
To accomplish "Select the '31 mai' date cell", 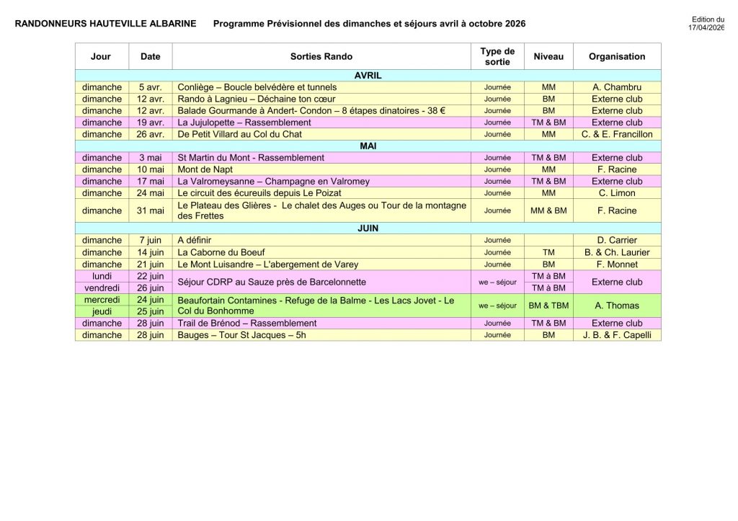I will coord(151,210).
